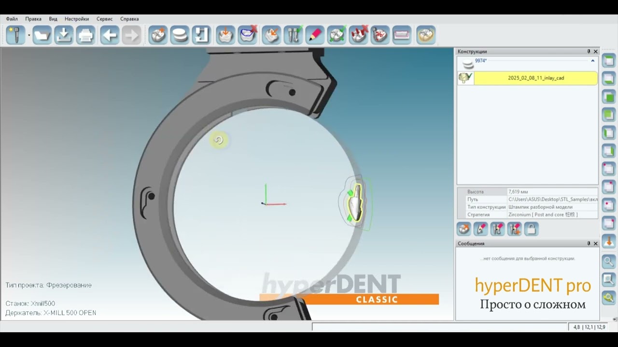This screenshot has height=347, width=618.
Task: Toggle pin on Конструкции panel
Action: click(x=589, y=52)
